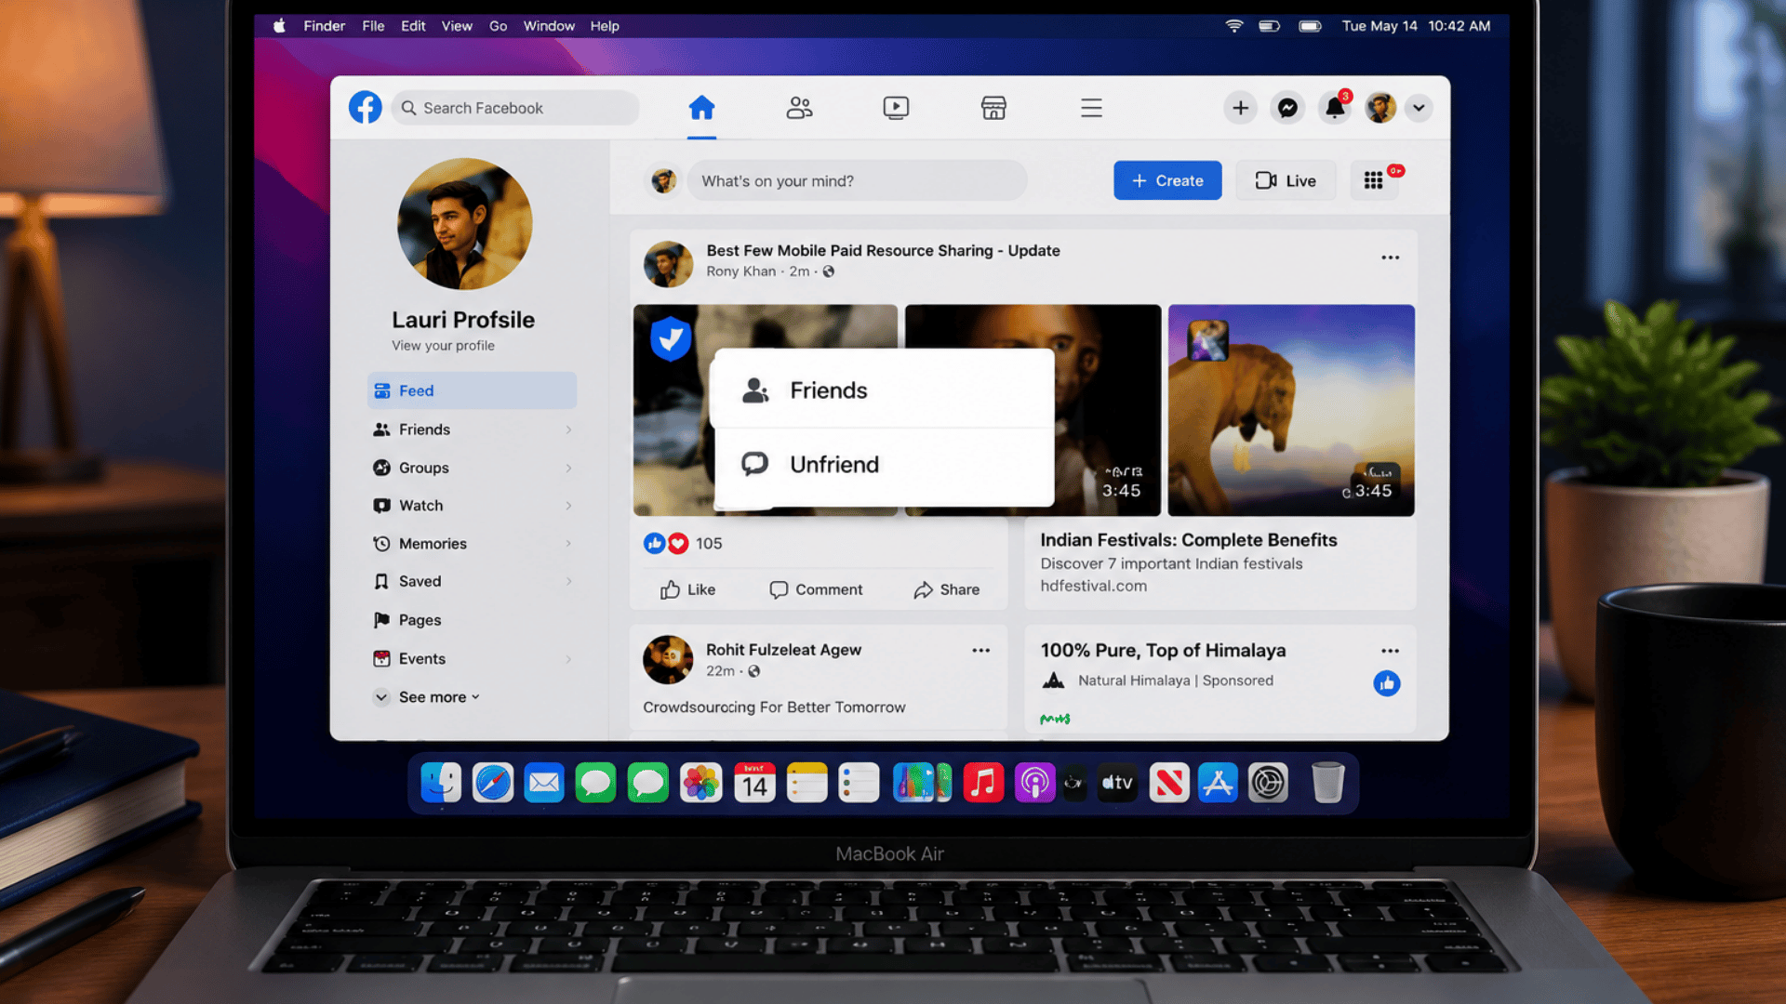Open the apps grid icon
The width and height of the screenshot is (1786, 1004).
[x=1373, y=180]
